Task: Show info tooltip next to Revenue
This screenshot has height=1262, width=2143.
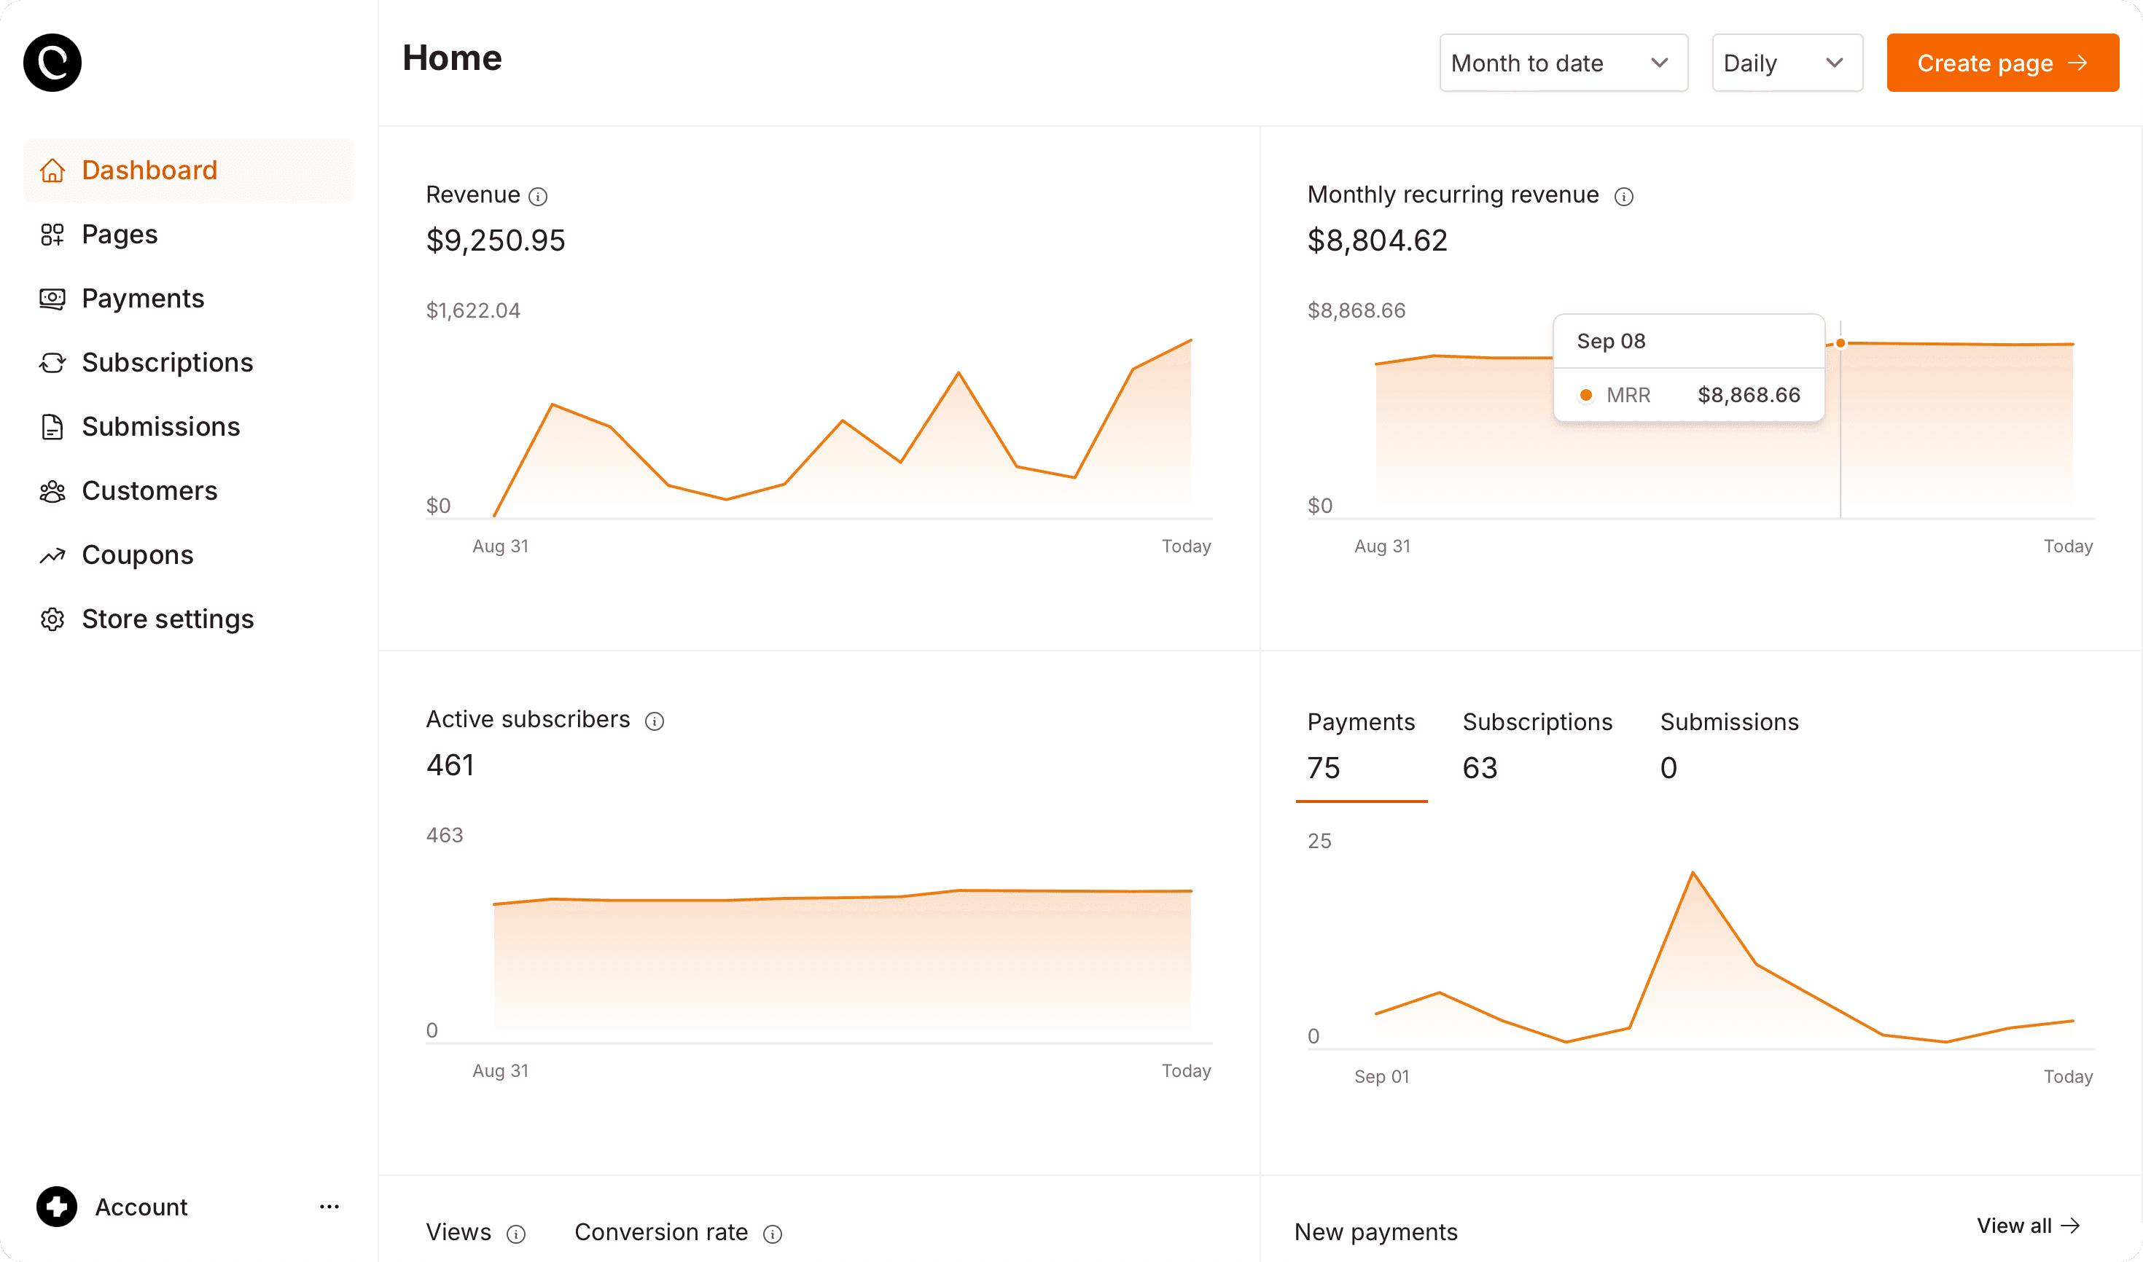Action: 538,197
